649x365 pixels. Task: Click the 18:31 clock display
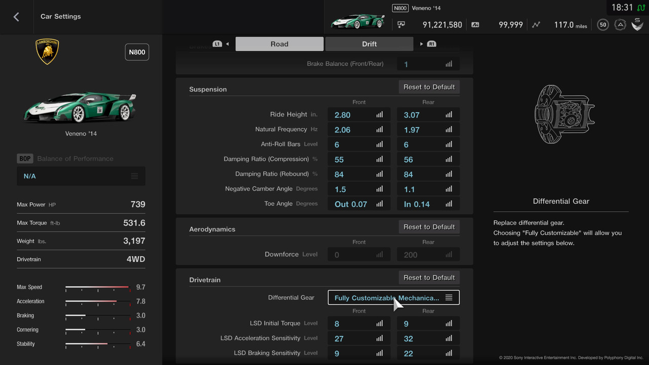pyautogui.click(x=622, y=8)
